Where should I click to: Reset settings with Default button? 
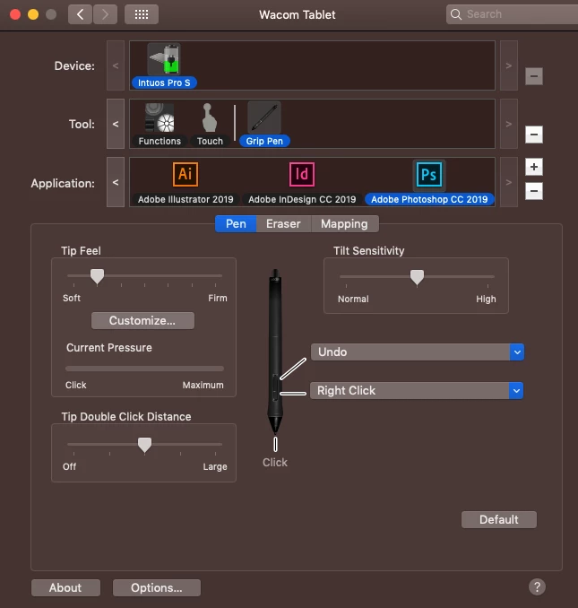click(499, 519)
